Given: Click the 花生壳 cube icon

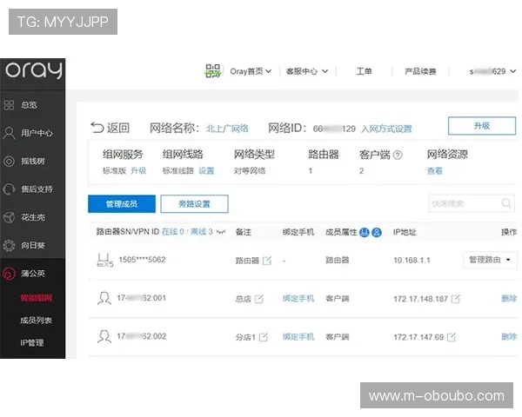Looking at the screenshot, I should (x=9, y=217).
